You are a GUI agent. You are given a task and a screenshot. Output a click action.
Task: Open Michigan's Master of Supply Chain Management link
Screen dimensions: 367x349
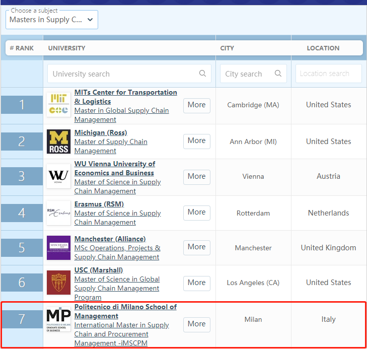tap(111, 146)
